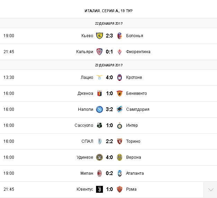Click the Atalanta club crest icon

120,173
